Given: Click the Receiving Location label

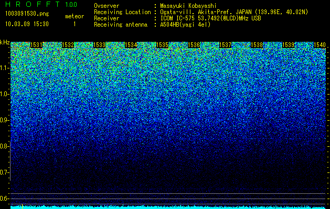Looking at the screenshot, I should (122, 12).
